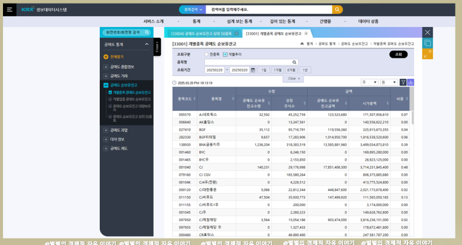Click the orange search magnifier button

click(337, 10)
